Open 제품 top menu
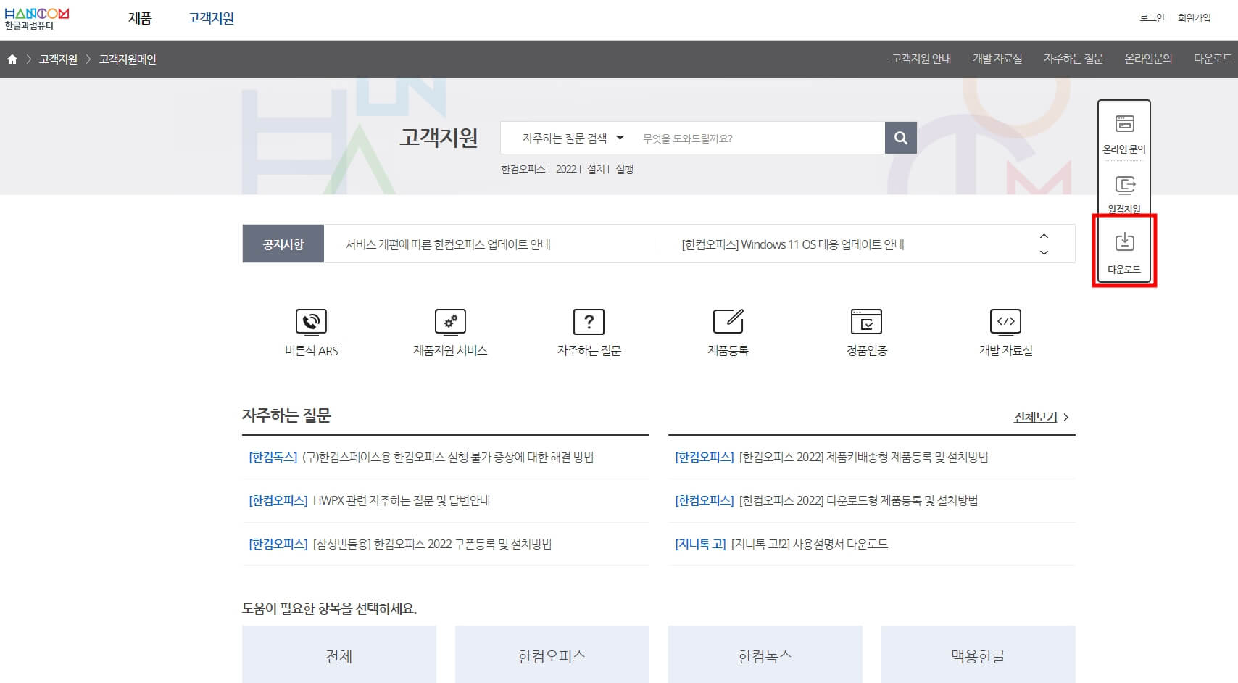The width and height of the screenshot is (1238, 683). click(140, 19)
